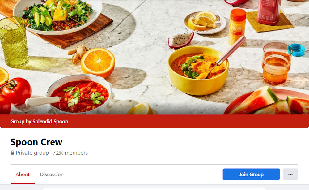Click the Join Group button
The width and height of the screenshot is (309, 190).
tap(251, 174)
